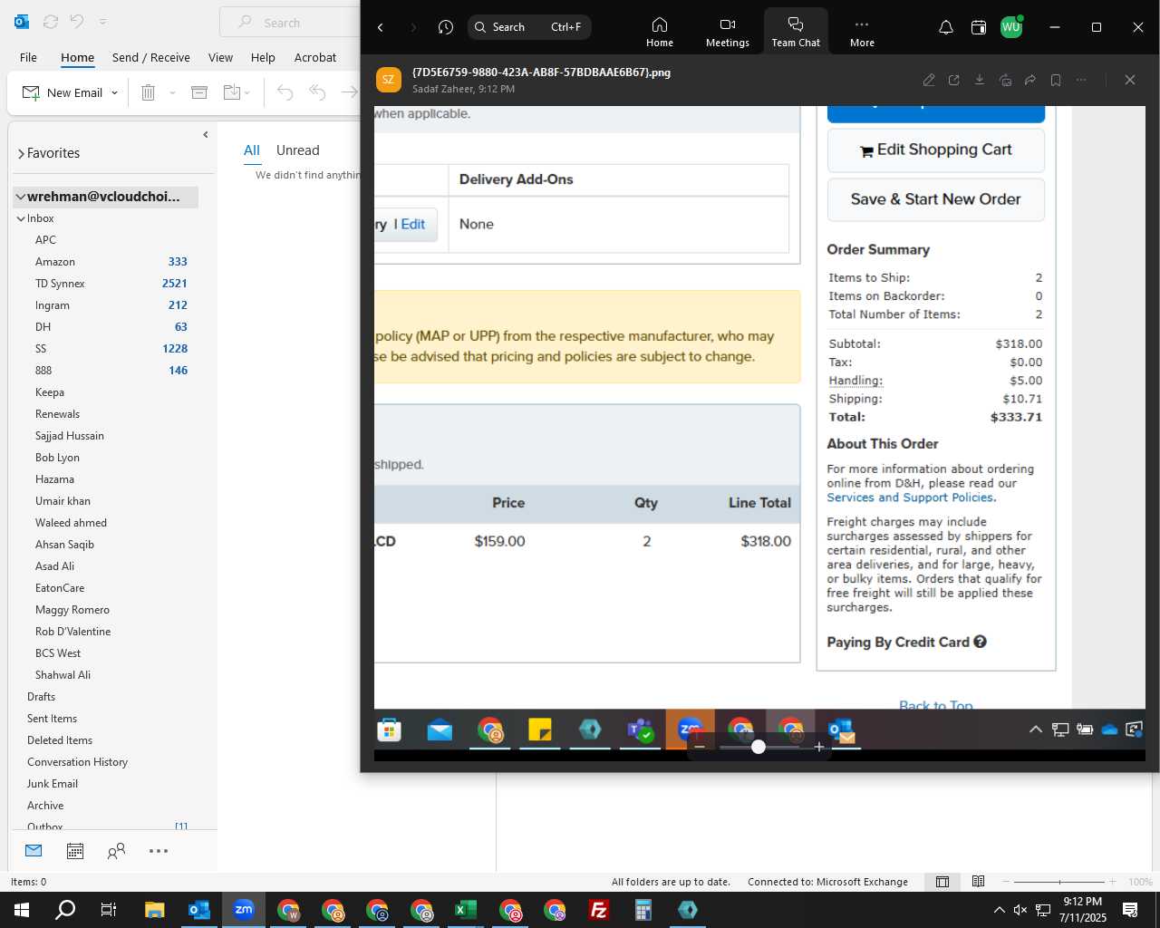
Task: Open Outlook File menu
Action: pyautogui.click(x=28, y=57)
